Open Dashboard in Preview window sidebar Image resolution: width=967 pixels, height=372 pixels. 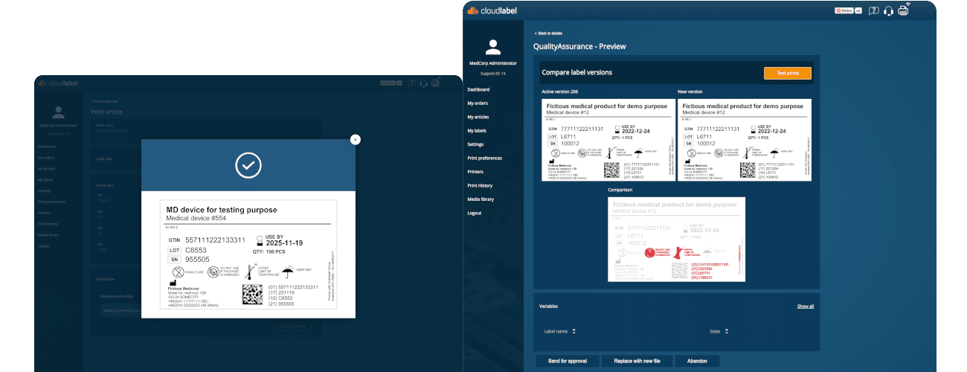pyautogui.click(x=479, y=89)
